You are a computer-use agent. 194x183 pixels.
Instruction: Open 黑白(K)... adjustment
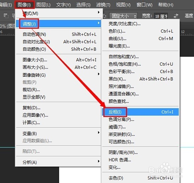coord(141,79)
